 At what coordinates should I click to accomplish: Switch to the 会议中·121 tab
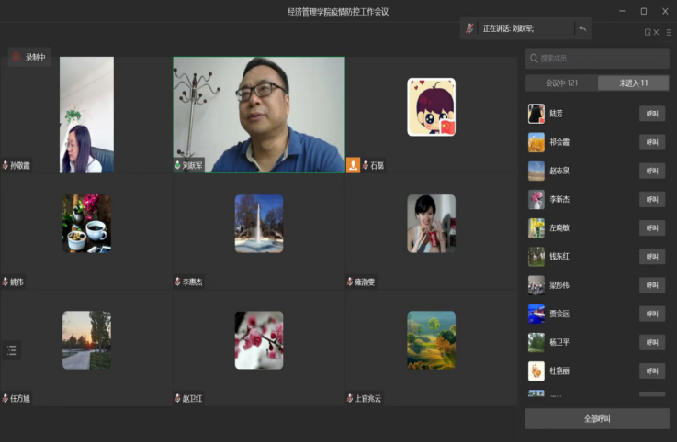[560, 83]
